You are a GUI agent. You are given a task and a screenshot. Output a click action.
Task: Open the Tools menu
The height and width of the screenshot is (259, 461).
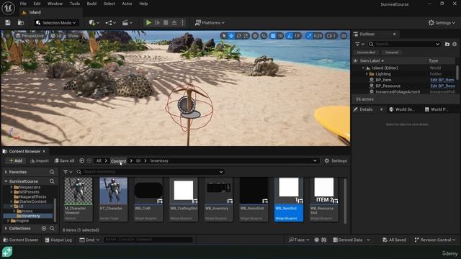(75, 4)
